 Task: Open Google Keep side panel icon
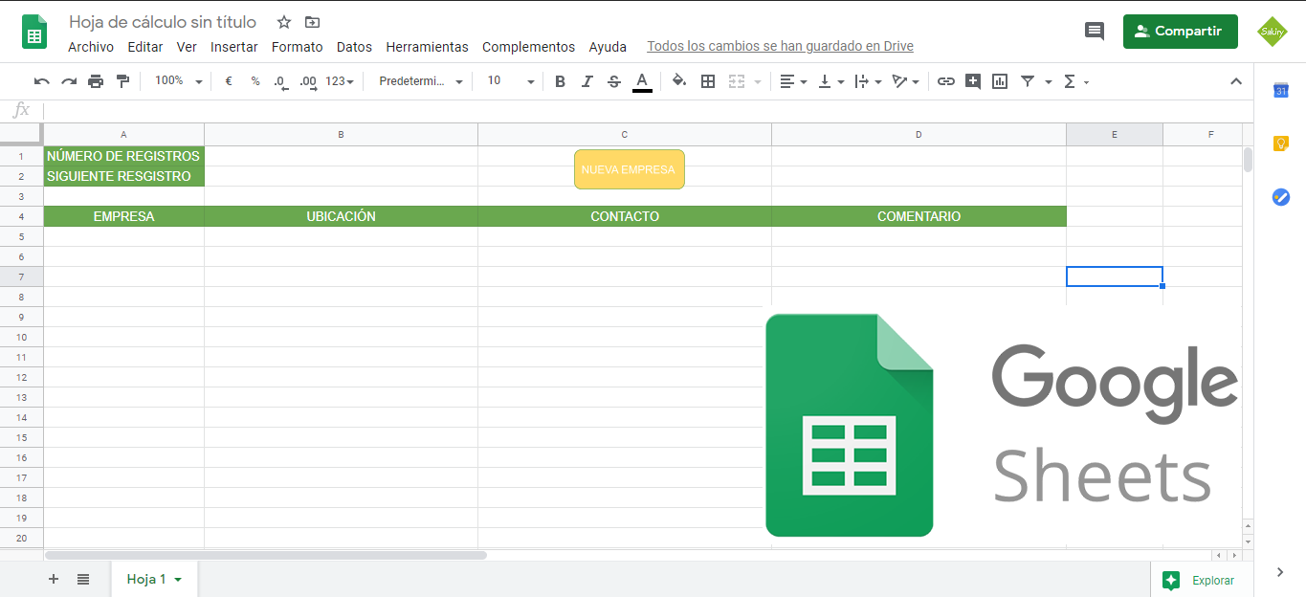pos(1281,144)
